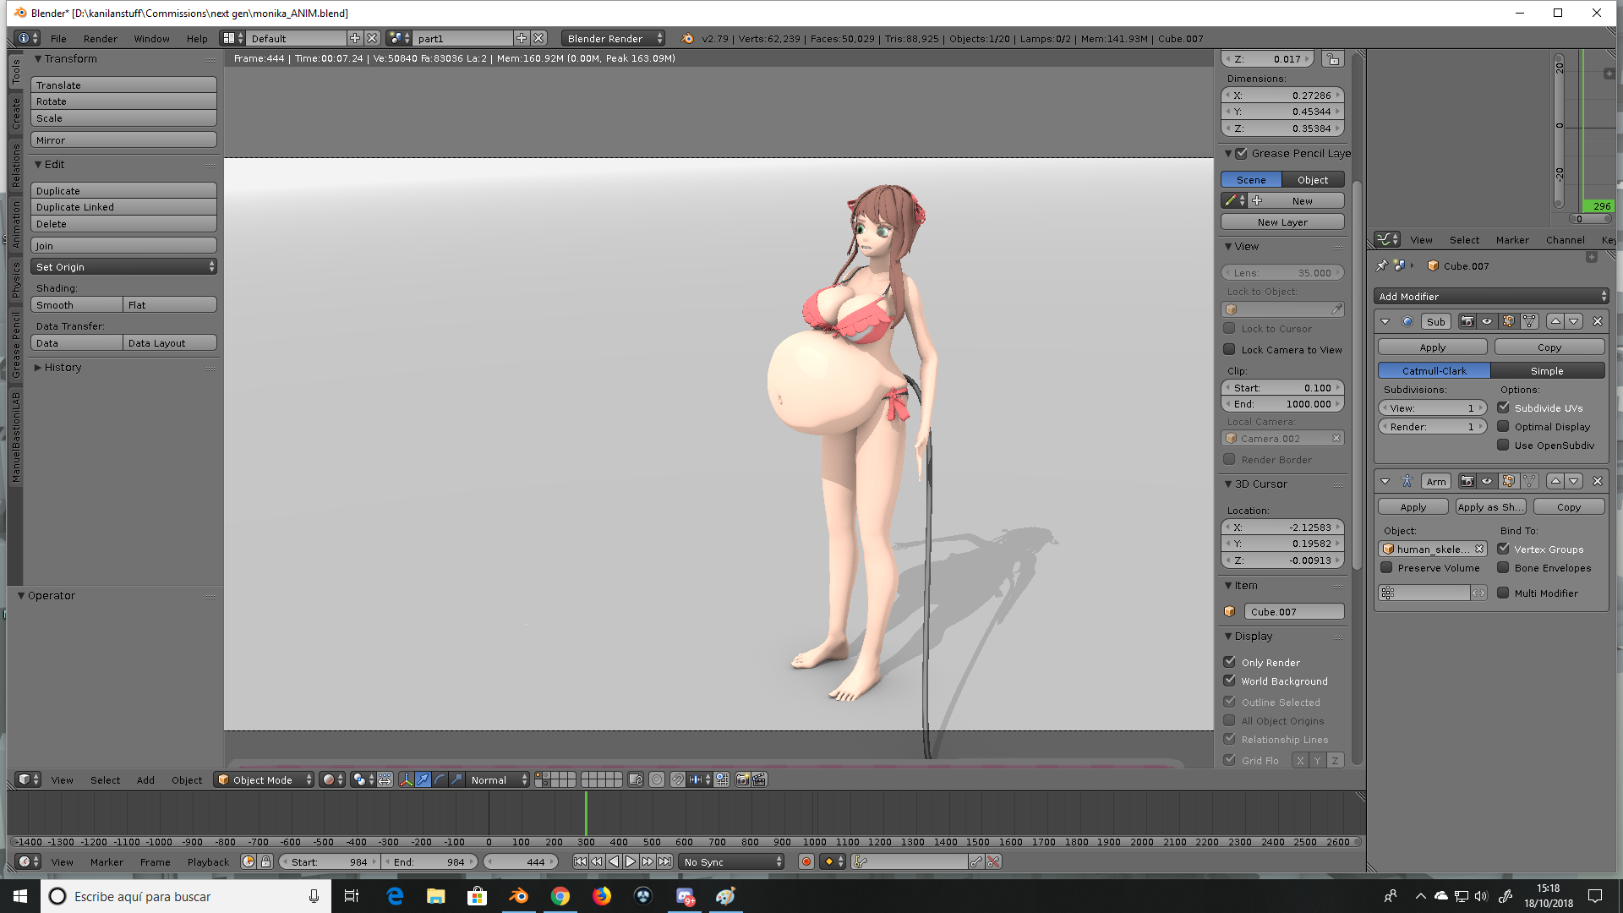Screen dimensions: 1623x913
Task: Open the timeline Playback menu
Action: click(208, 862)
